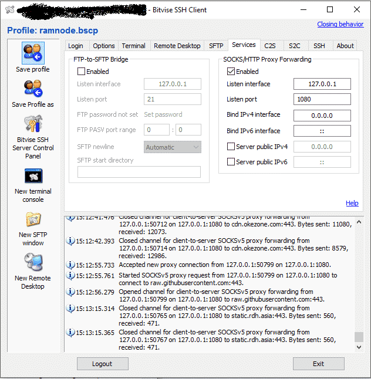
Task: Open Bitvise SSH Server Control Panel
Action: [x=33, y=124]
